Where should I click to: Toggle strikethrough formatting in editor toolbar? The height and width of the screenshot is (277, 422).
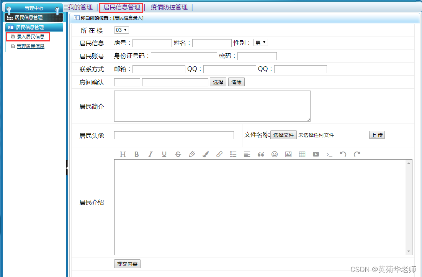[x=178, y=154]
